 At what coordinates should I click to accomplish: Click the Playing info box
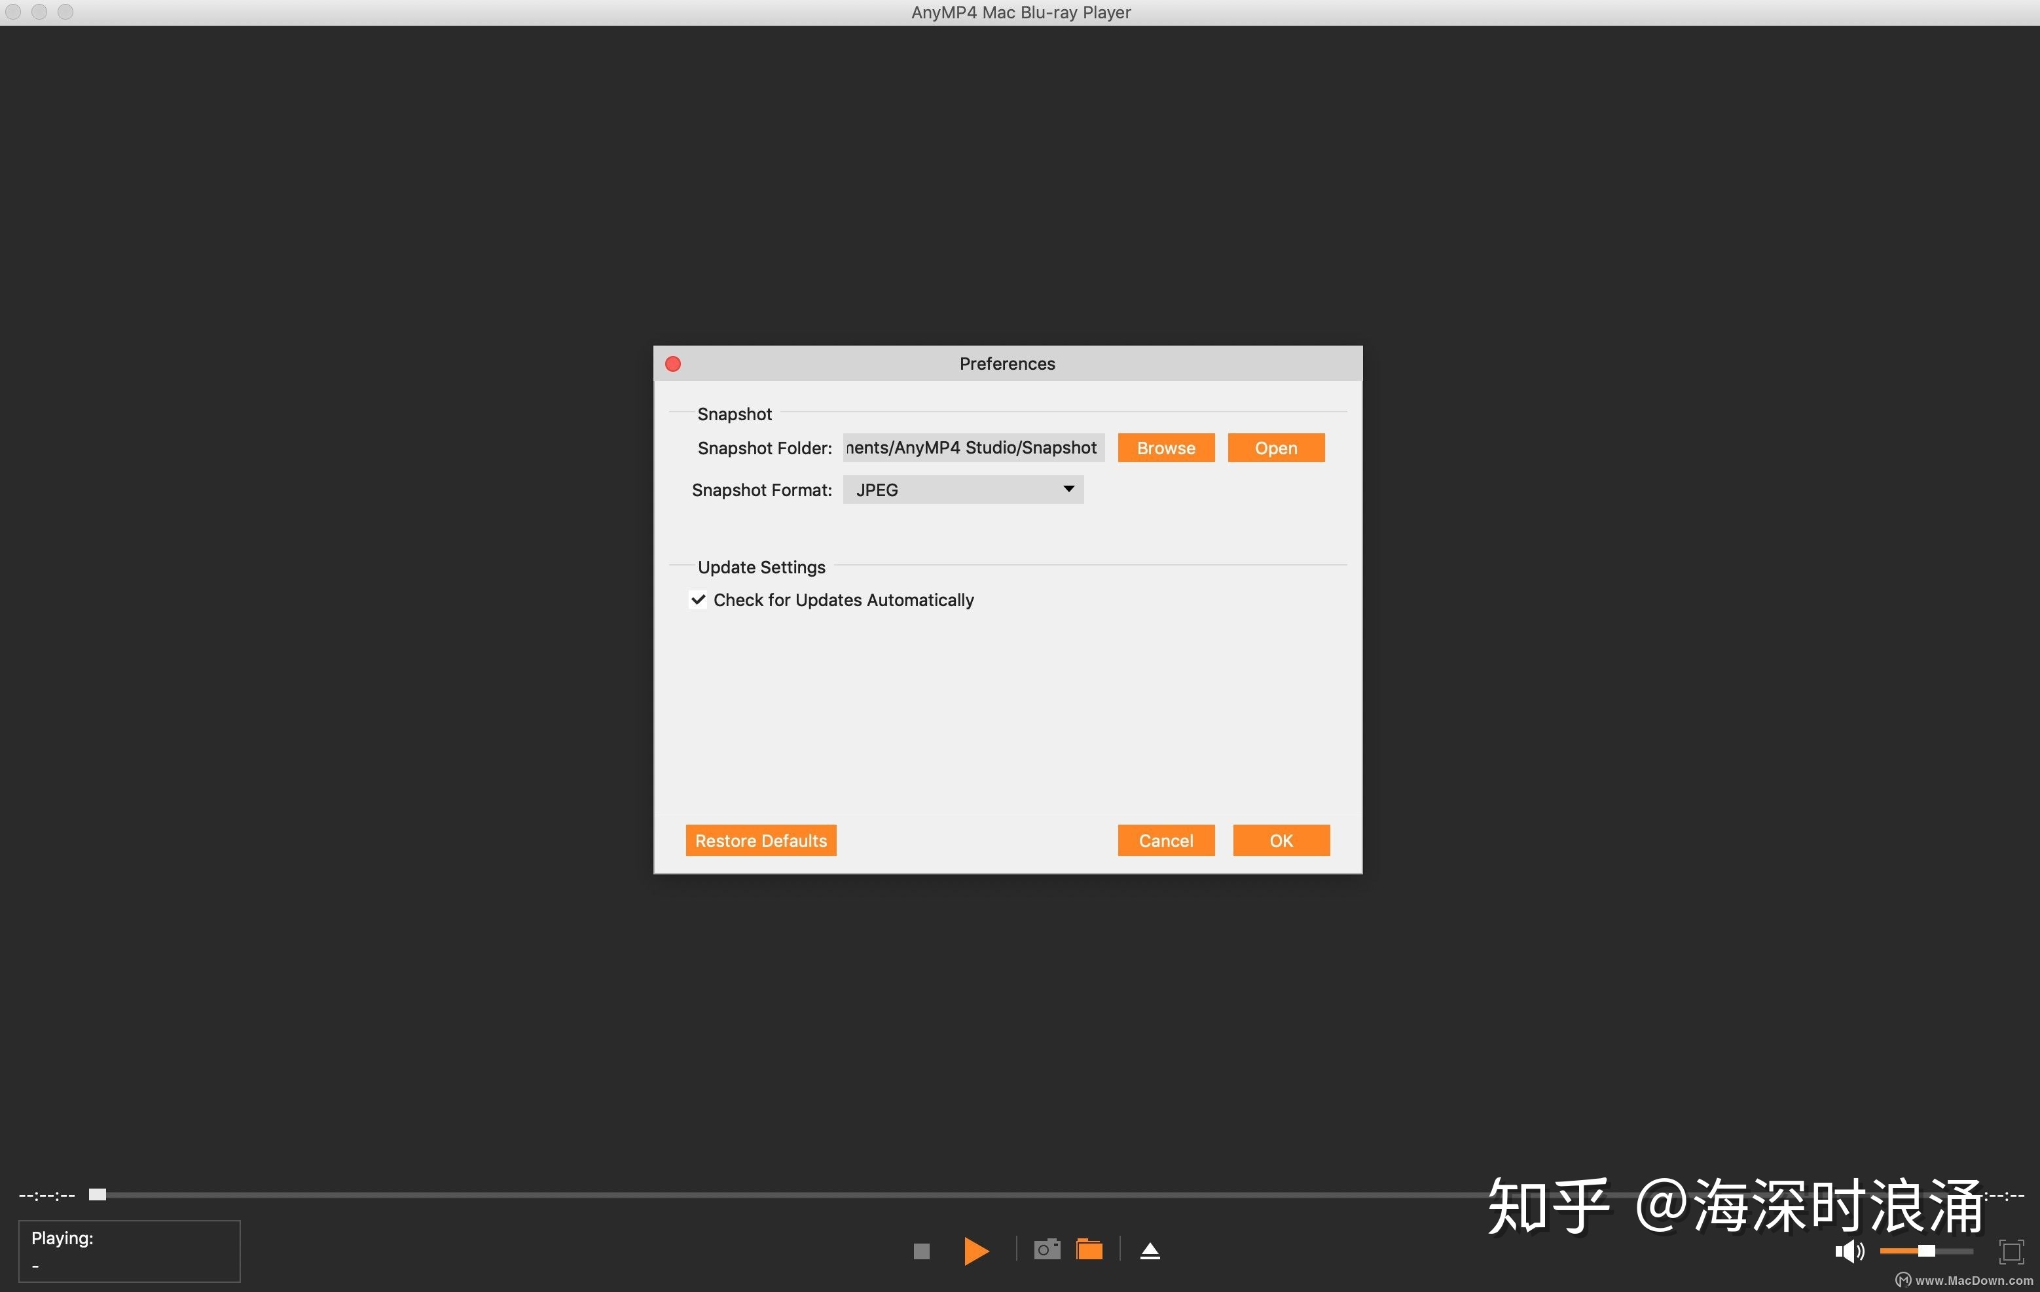coord(129,1251)
